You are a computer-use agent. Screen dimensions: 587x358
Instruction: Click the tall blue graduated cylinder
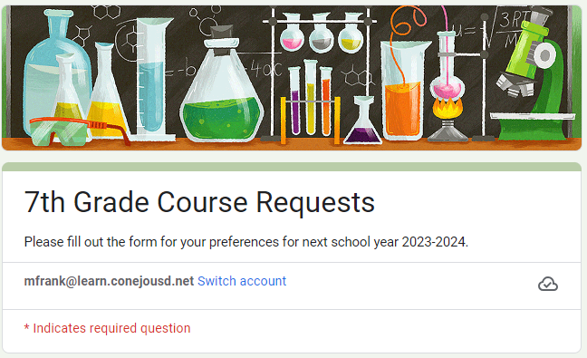click(151, 79)
